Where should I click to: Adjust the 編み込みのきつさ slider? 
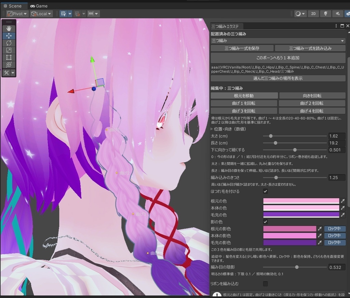(295, 178)
